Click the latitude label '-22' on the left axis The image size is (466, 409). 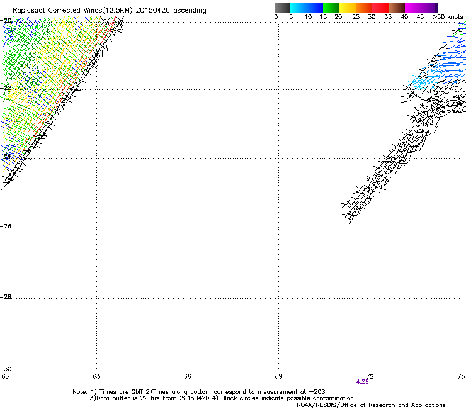pos(6,88)
